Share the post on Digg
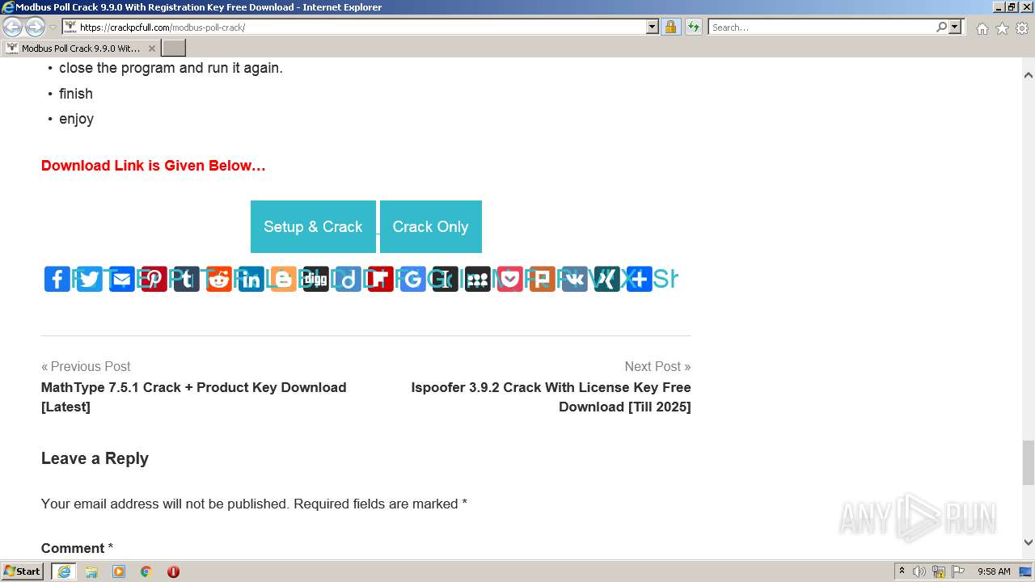Screen dimensions: 1035x582 tap(316, 279)
